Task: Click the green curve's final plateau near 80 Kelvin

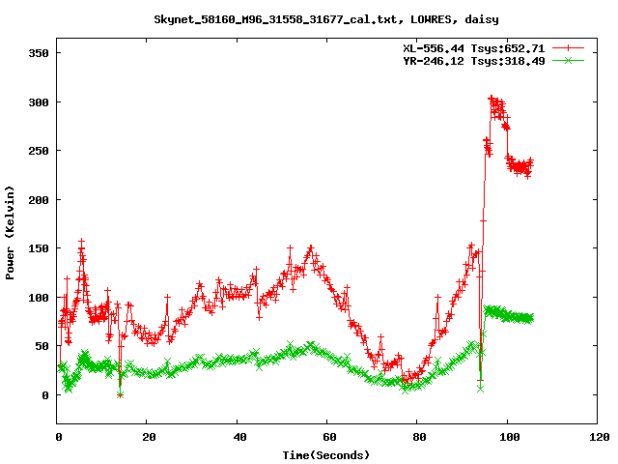Action: point(509,314)
